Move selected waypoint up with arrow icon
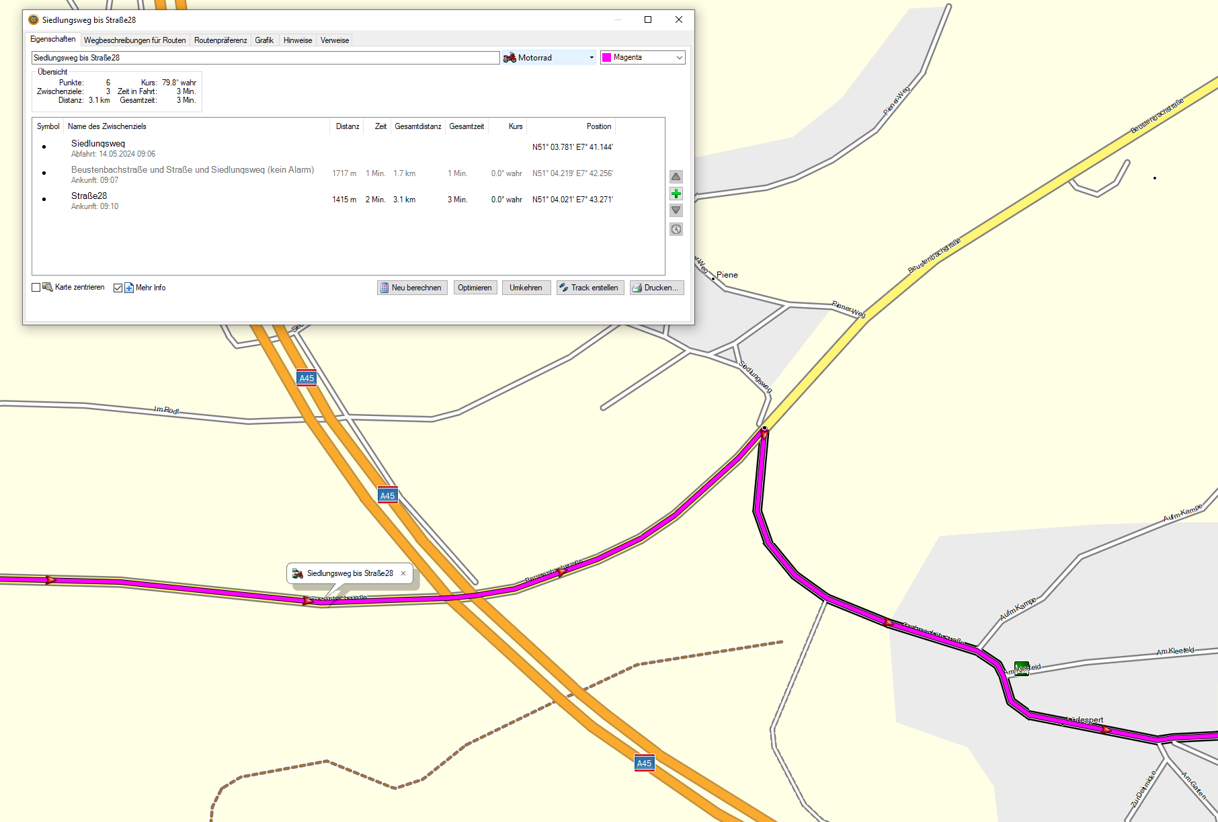The height and width of the screenshot is (822, 1218). click(x=676, y=177)
